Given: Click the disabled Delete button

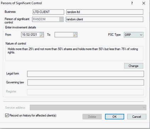Looking at the screenshot, I should pos(92,117).
